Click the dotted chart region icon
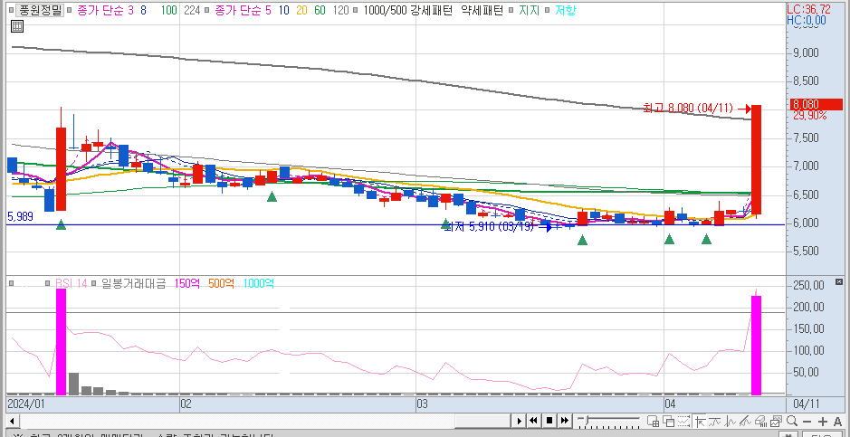850x437 pixels. click(684, 421)
